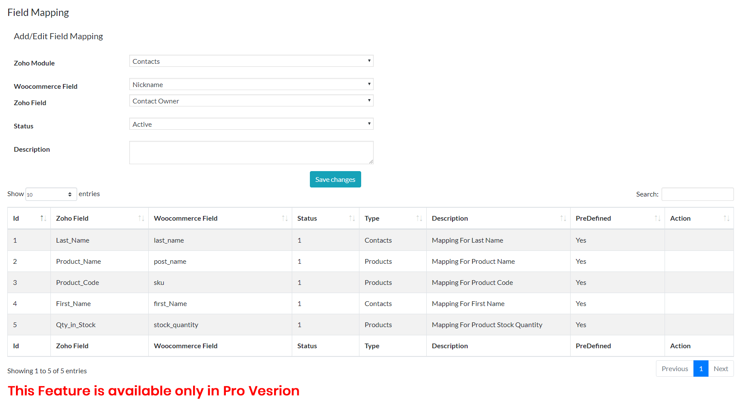This screenshot has height=406, width=743.
Task: Focus the table Search box
Action: pyautogui.click(x=697, y=194)
